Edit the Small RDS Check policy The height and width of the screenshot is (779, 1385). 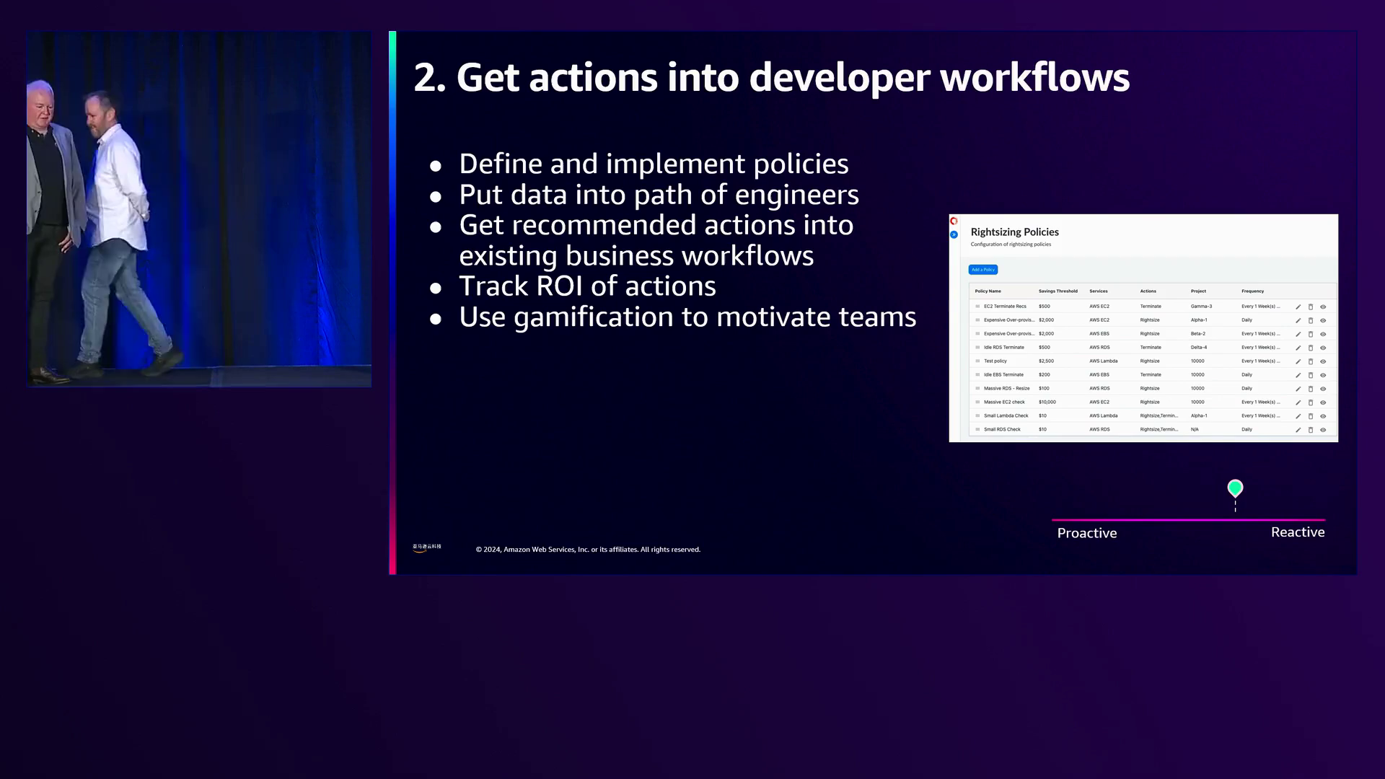pyautogui.click(x=1298, y=430)
